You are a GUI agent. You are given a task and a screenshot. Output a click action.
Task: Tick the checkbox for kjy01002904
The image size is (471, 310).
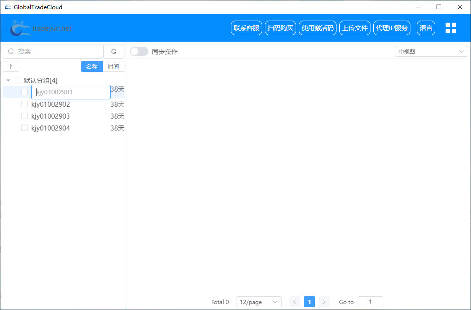pyautogui.click(x=24, y=128)
